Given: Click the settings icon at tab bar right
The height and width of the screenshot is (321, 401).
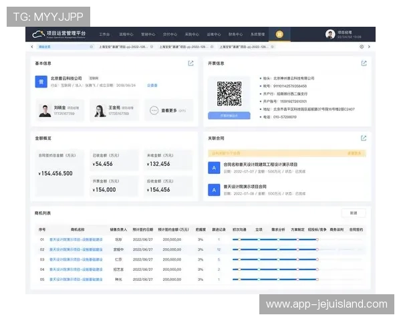Looking at the screenshot, I should click(362, 47).
